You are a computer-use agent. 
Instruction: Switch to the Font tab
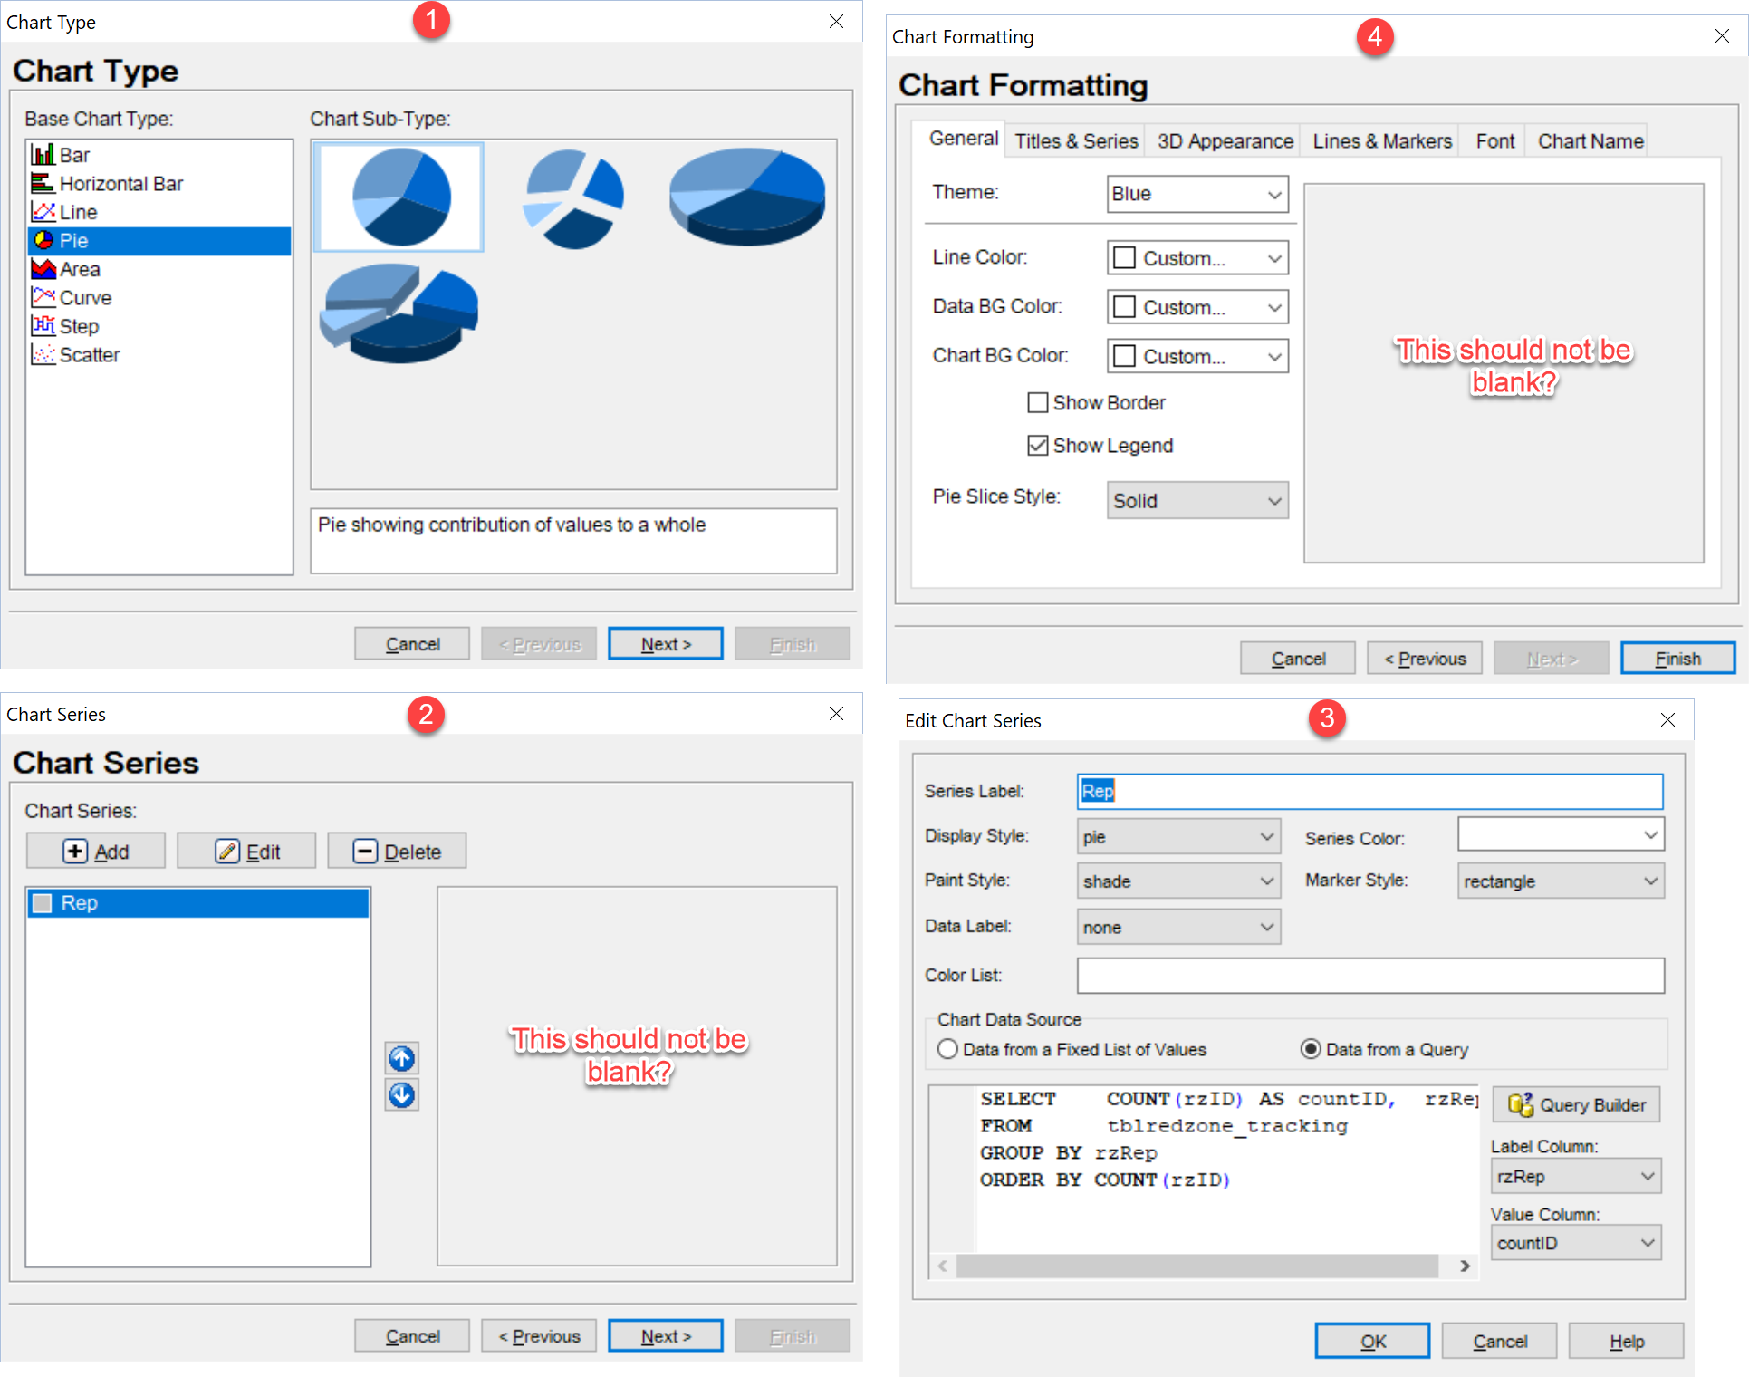[1494, 141]
